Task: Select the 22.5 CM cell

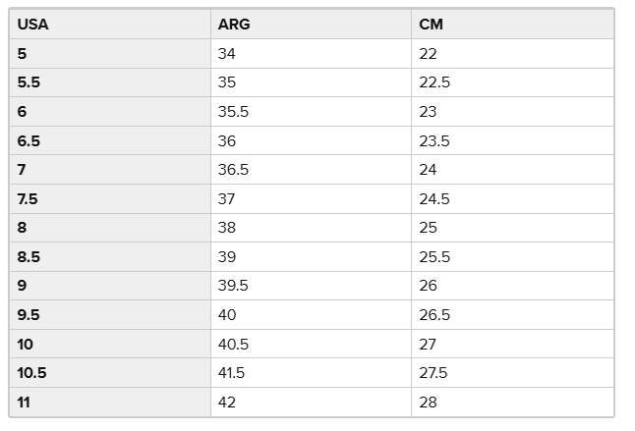Action: [x=434, y=82]
